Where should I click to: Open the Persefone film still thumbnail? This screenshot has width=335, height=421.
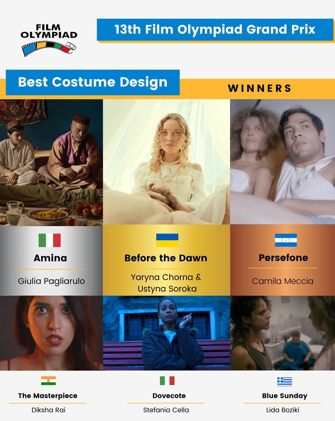[282, 162]
